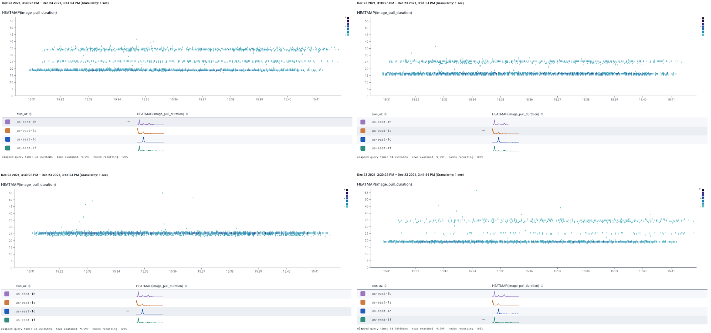Screen dimensions: 711x333
Task: Select the us-east-1b row label in the top-left table
Action: pyautogui.click(x=26, y=122)
